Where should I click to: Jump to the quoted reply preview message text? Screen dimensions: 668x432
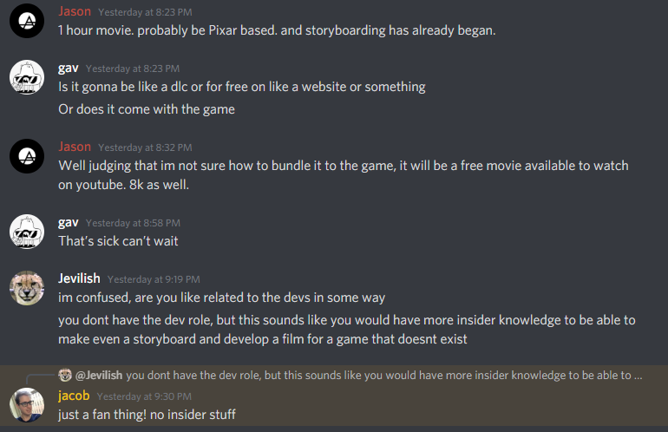tap(383, 375)
